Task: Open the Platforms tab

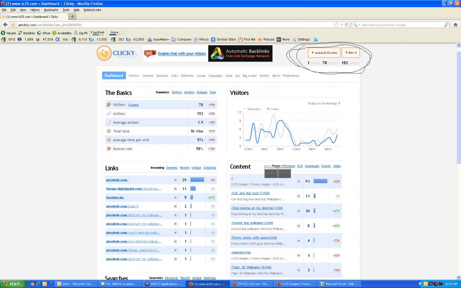Action: 187,76
